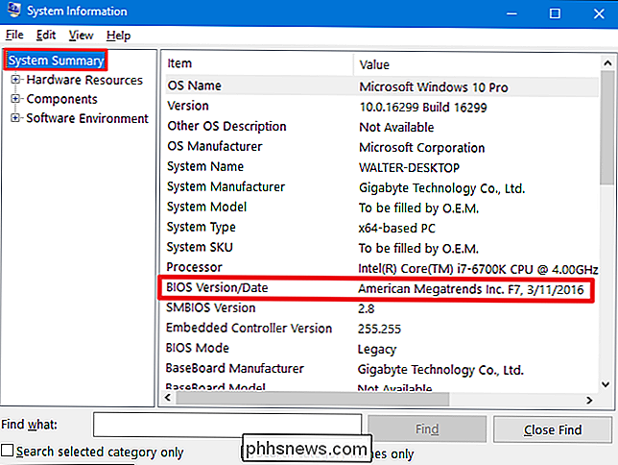Click the value x64-based PC
Screen dimensions: 618x465
pos(396,228)
